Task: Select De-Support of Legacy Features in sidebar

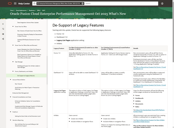Action: 26,76
